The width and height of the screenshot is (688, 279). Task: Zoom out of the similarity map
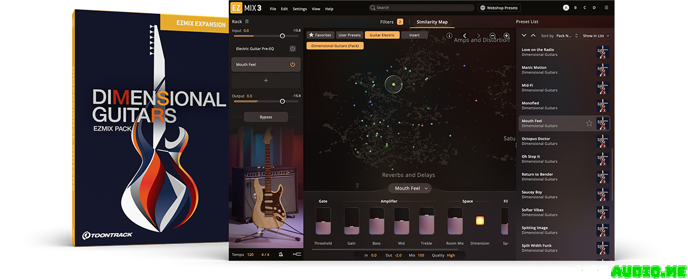(492, 35)
